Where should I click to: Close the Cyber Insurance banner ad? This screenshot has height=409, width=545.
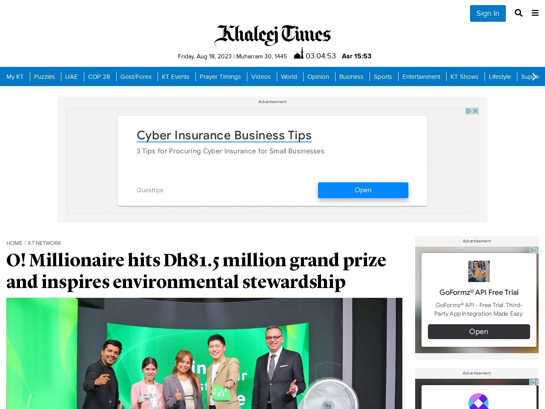tap(476, 111)
